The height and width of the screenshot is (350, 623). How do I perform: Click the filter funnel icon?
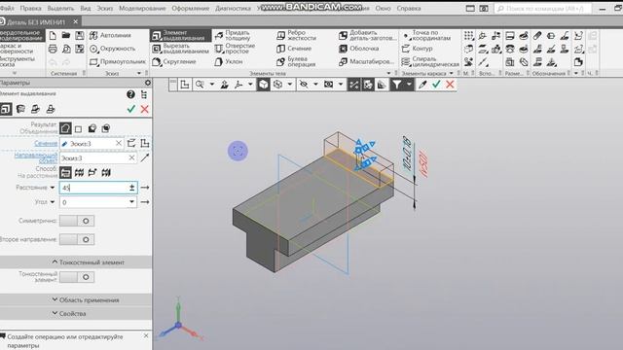click(x=396, y=85)
